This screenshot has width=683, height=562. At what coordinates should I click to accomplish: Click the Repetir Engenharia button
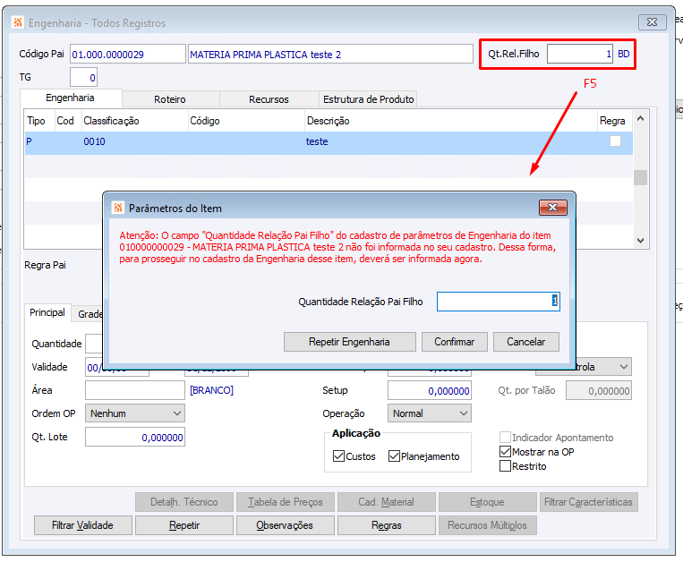coord(349,342)
